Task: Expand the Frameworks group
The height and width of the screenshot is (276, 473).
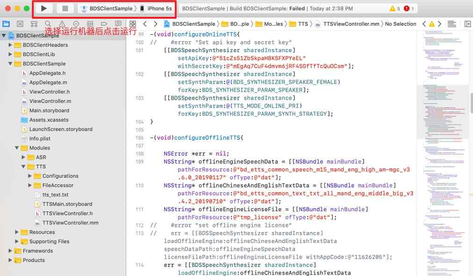Action: click(10, 251)
